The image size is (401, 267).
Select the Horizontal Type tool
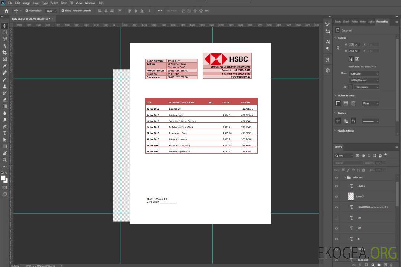[x=4, y=133]
